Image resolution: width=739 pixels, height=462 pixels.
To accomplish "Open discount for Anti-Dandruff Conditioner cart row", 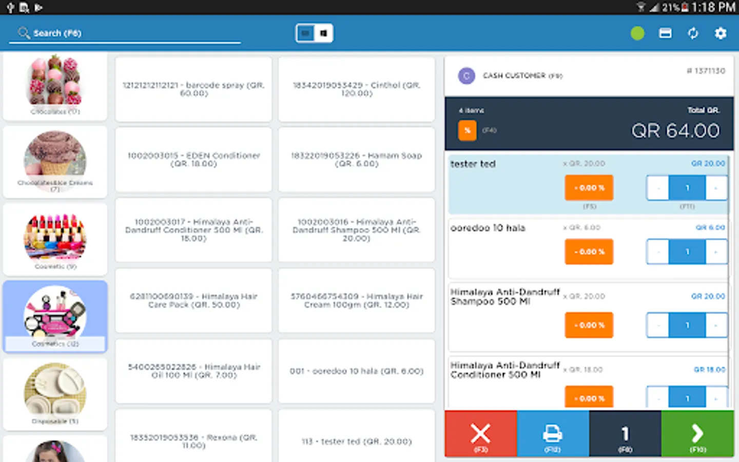I will click(589, 397).
